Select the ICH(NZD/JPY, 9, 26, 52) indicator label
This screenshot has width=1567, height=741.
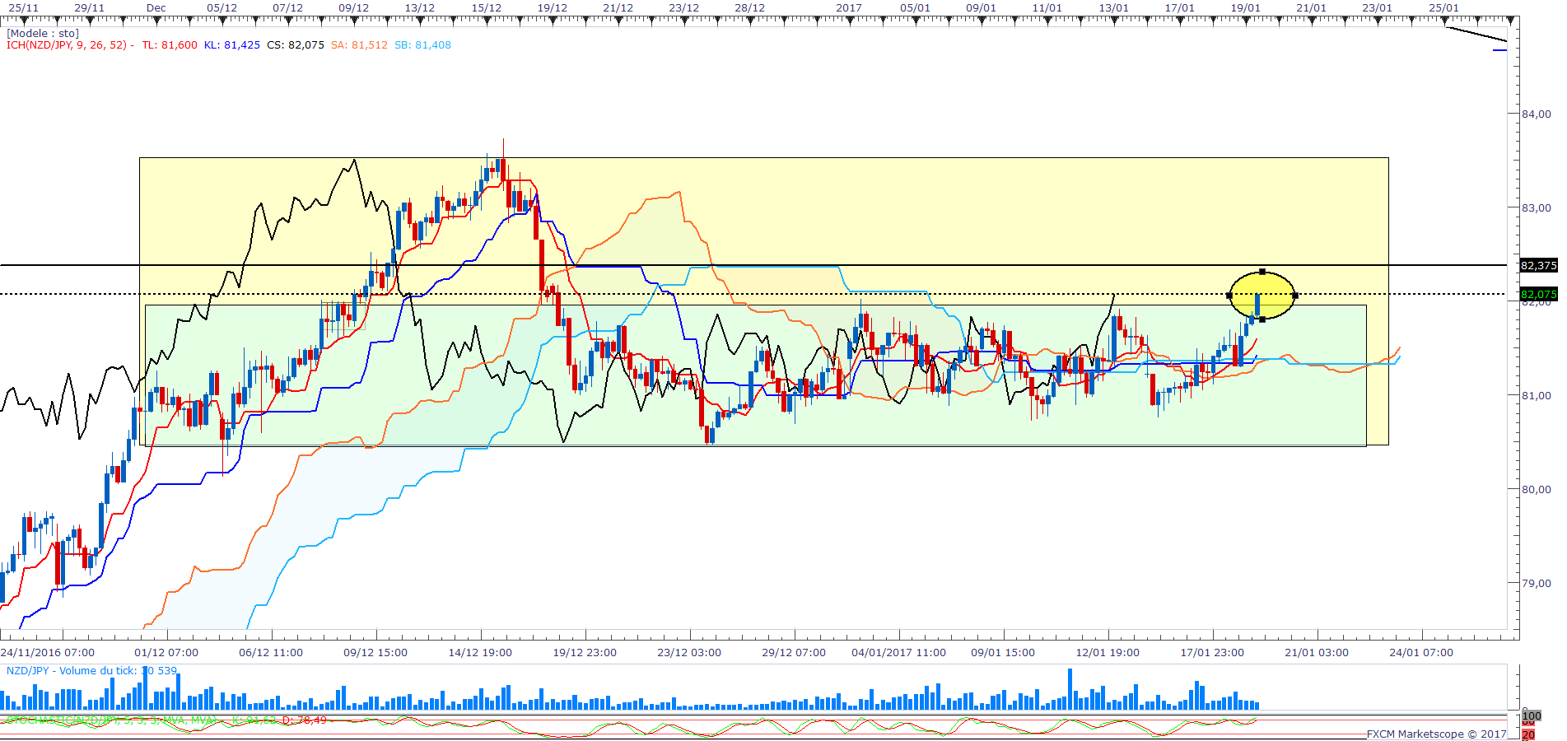(67, 45)
